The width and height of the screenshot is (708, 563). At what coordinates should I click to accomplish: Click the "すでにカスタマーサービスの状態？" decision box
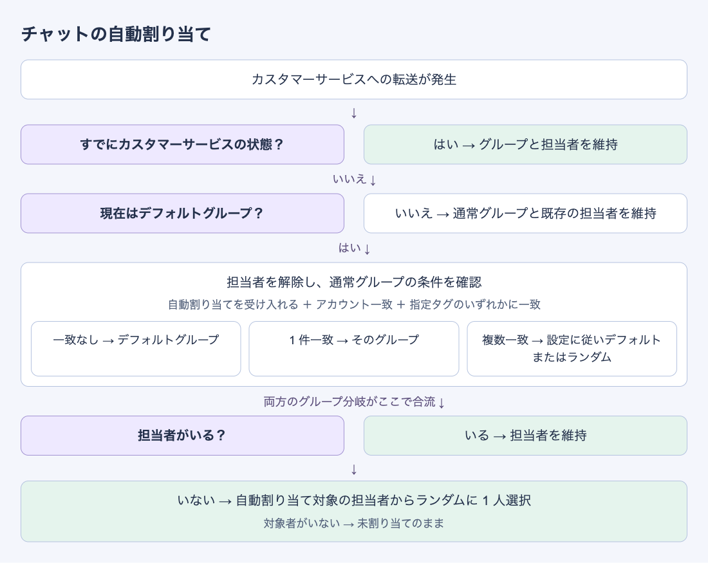pos(182,145)
